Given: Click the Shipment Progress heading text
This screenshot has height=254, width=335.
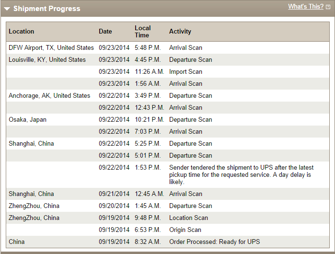Looking at the screenshot, I should click(x=47, y=9).
